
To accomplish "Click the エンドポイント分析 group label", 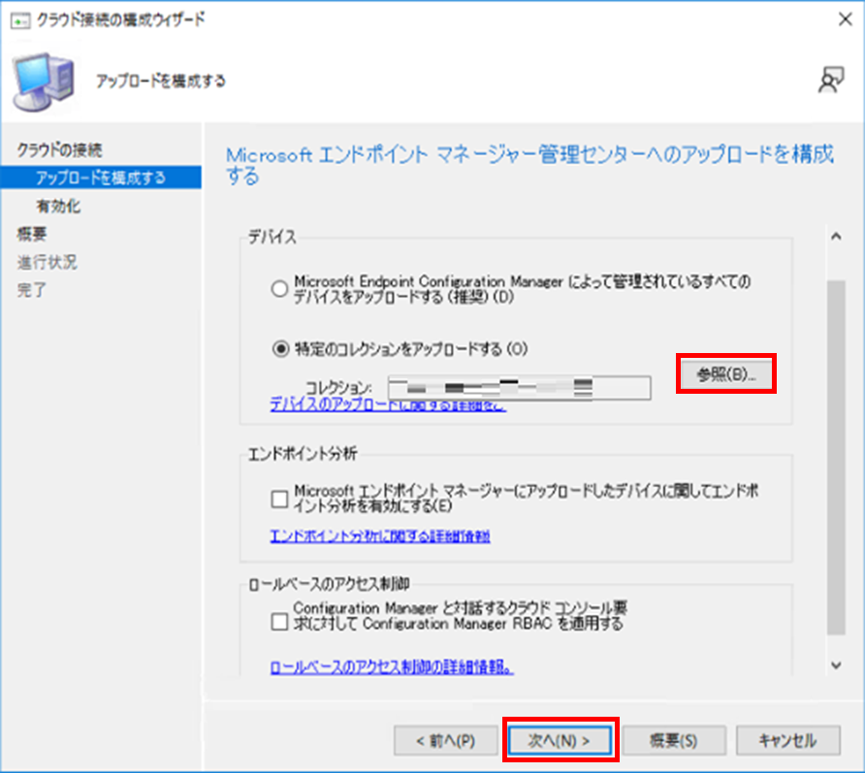I will 303,454.
